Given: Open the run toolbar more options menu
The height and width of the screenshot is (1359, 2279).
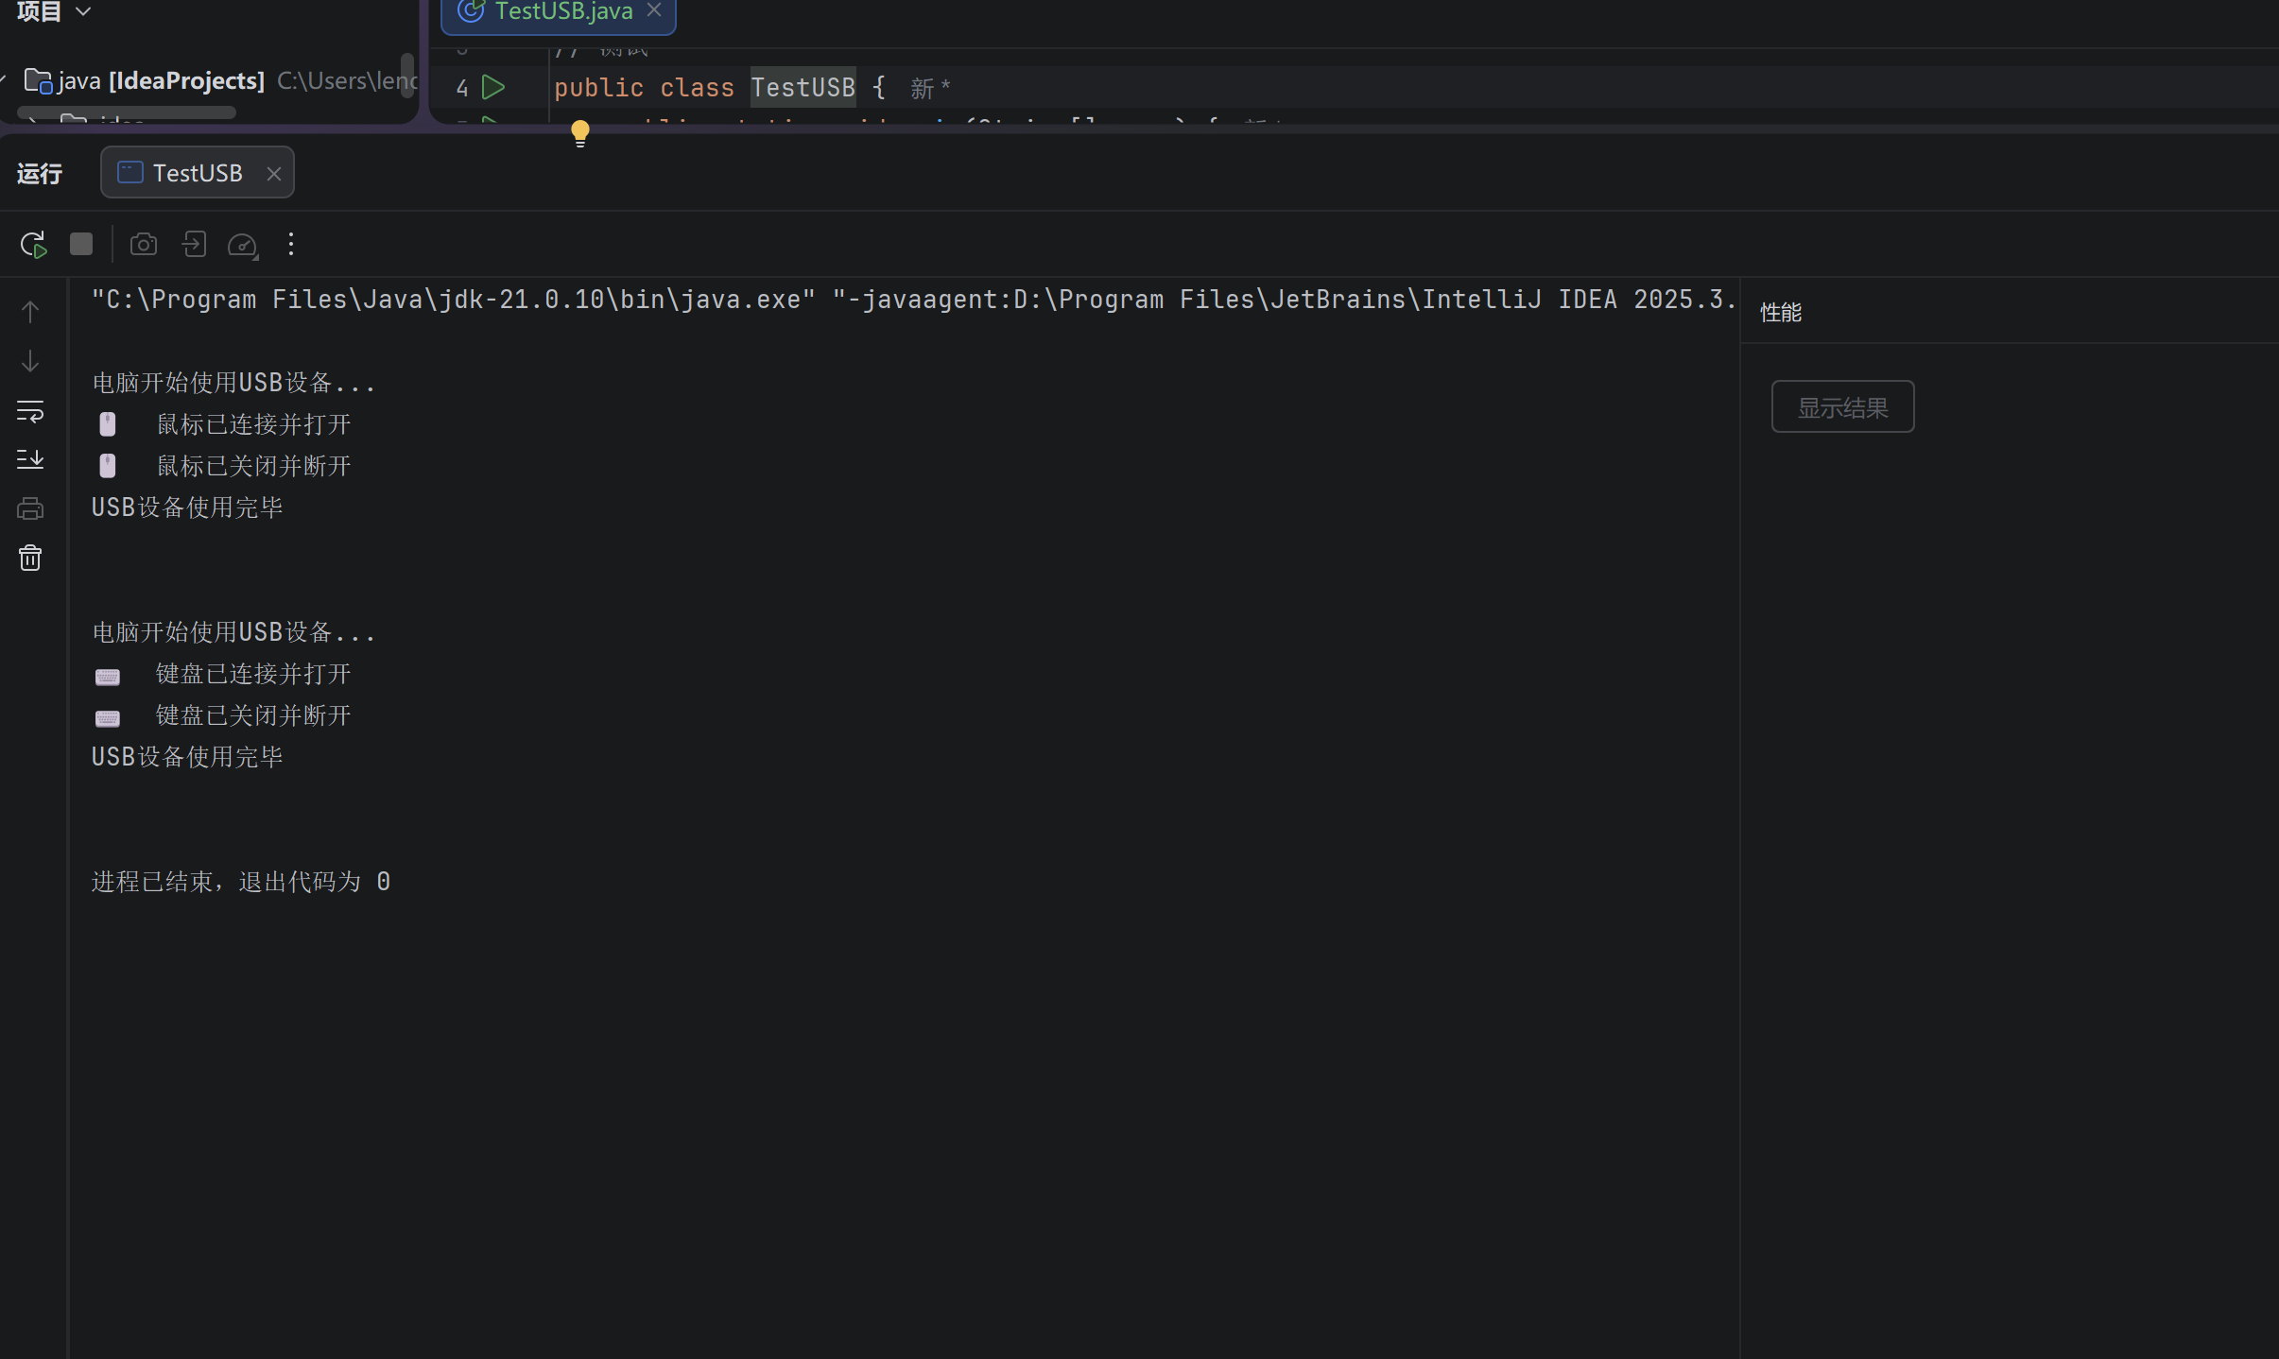Looking at the screenshot, I should 291,245.
